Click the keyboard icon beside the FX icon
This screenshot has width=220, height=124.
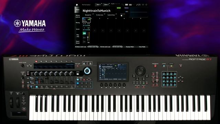pyautogui.click(x=130, y=4)
